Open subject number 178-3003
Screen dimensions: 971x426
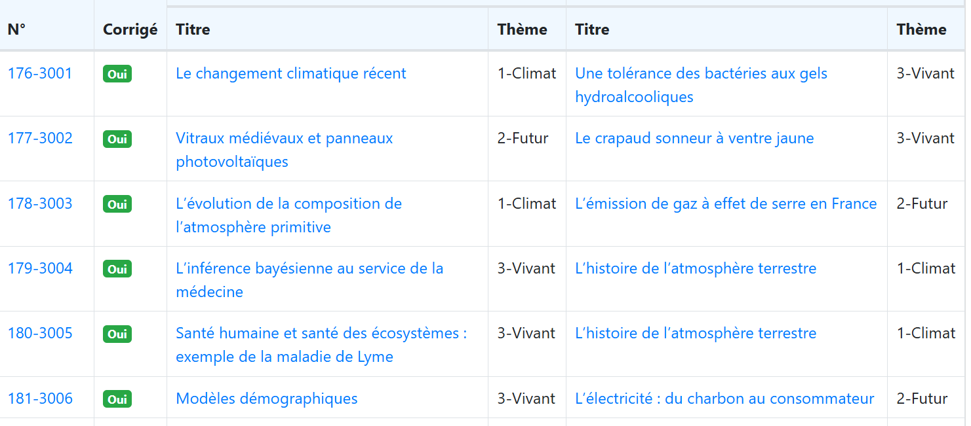tap(40, 204)
